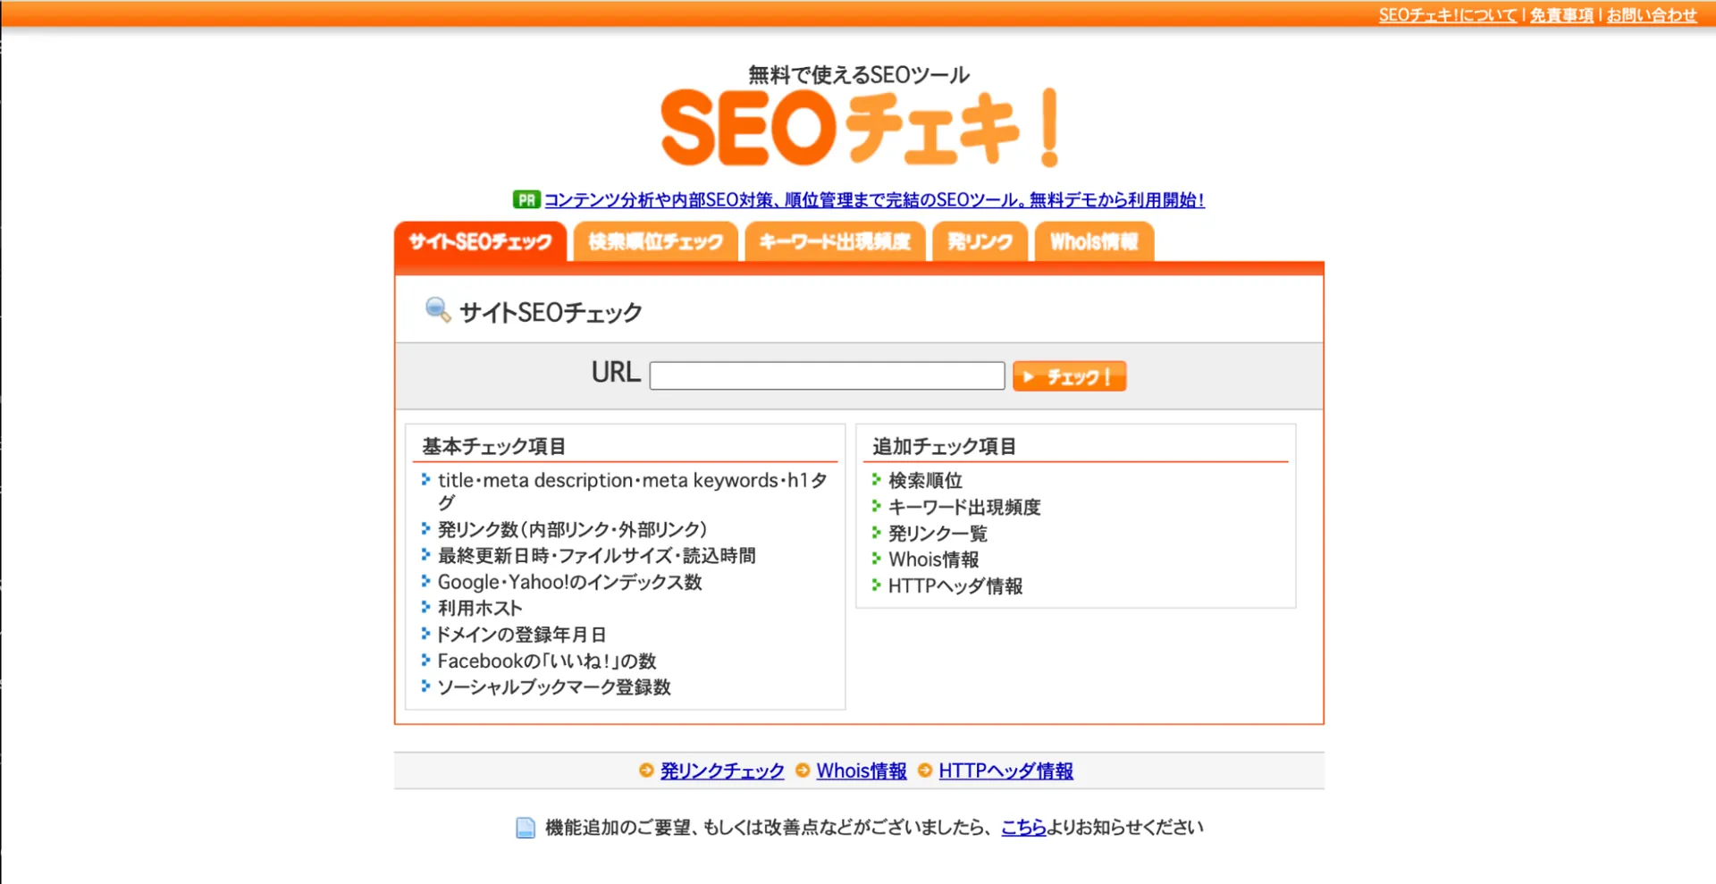The height and width of the screenshot is (884, 1716).
Task: Click the 利用ホスト list item
Action: 479,608
